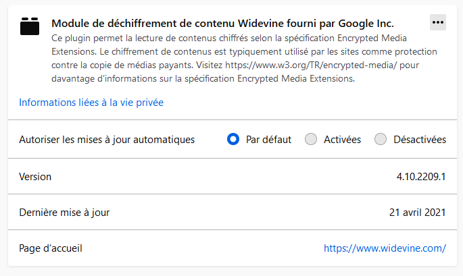Click the "Désactivées" label text
The image size is (463, 276).
[x=420, y=140]
